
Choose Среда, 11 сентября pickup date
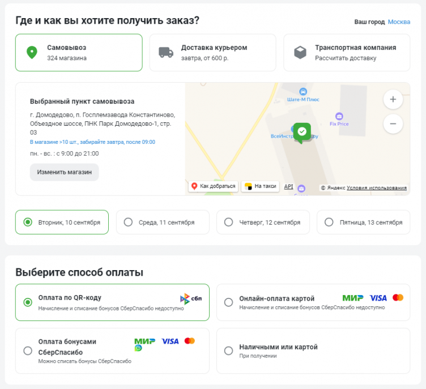point(163,222)
